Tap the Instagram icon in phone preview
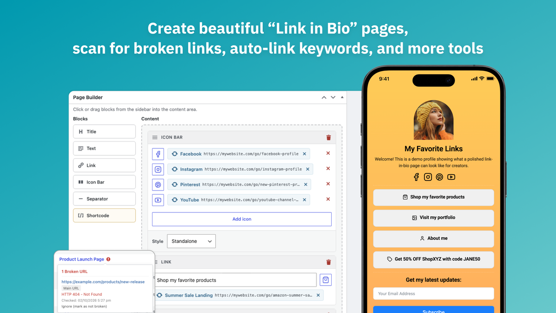 pyautogui.click(x=428, y=177)
